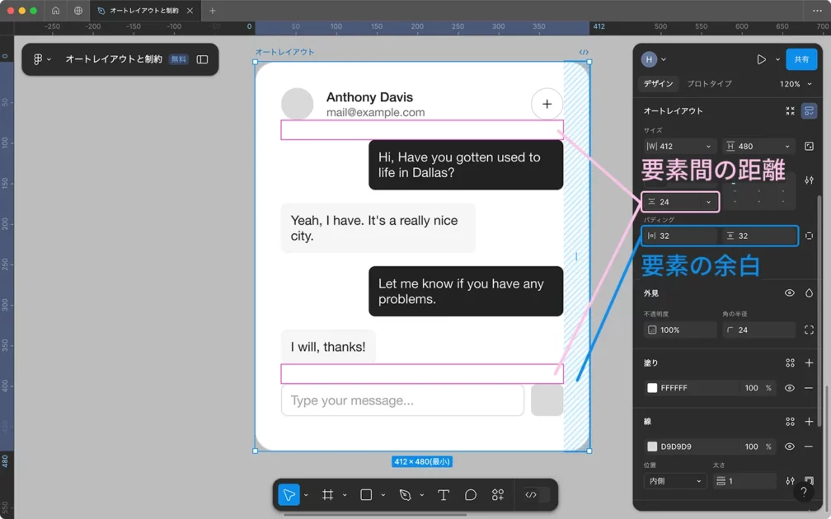831x519 pixels.
Task: Toggle visibility of the FFFFFF fill
Action: pyautogui.click(x=789, y=388)
